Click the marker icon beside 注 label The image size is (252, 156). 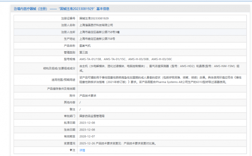click(71, 150)
